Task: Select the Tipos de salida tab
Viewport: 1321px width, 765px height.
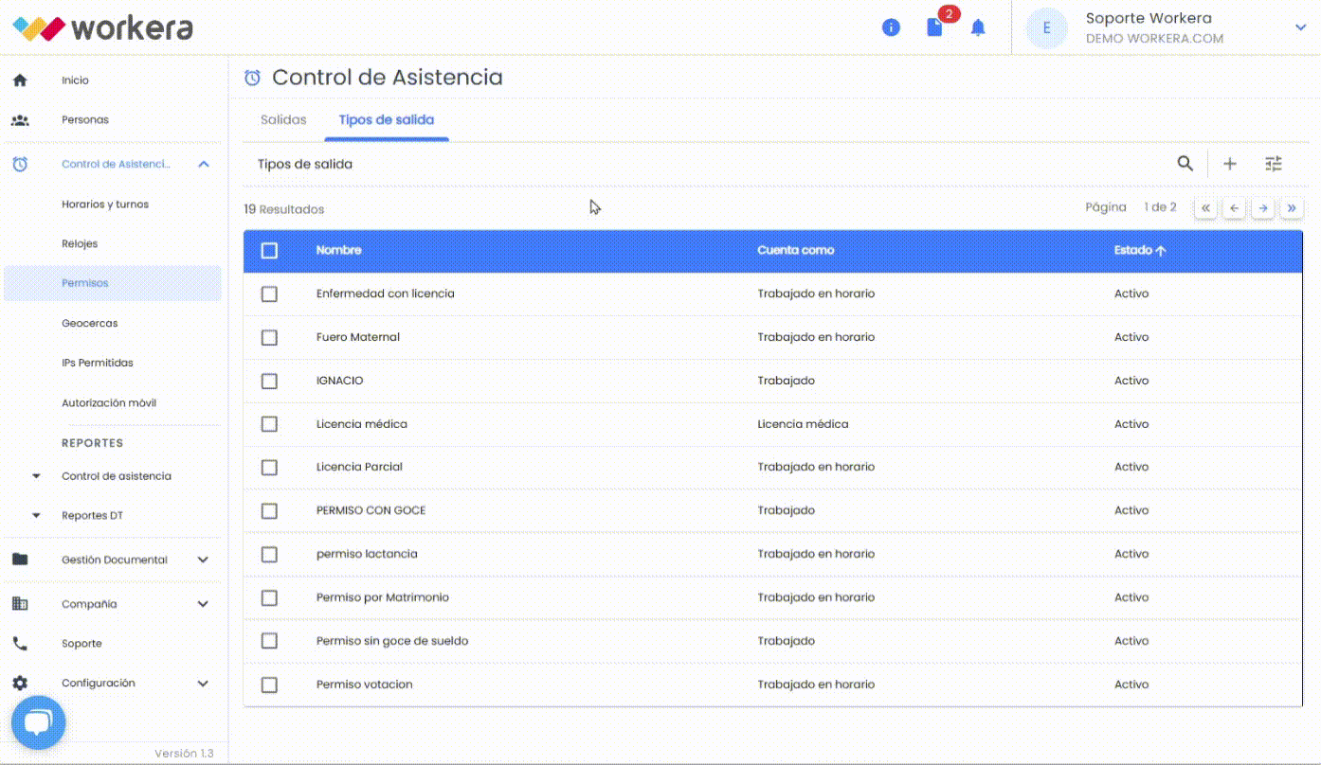Action: point(387,120)
